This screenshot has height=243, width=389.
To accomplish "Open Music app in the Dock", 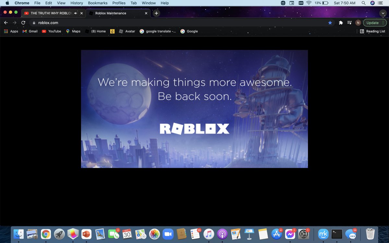I will [208, 234].
